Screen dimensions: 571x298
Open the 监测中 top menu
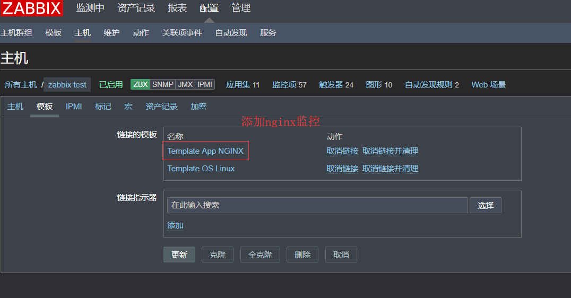(90, 8)
